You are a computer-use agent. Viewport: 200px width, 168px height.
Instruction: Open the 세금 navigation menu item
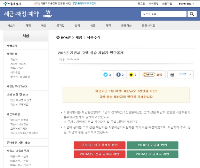click(93, 25)
